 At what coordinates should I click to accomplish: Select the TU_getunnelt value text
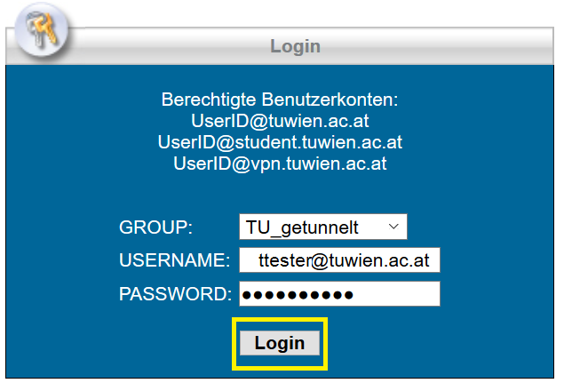(302, 227)
